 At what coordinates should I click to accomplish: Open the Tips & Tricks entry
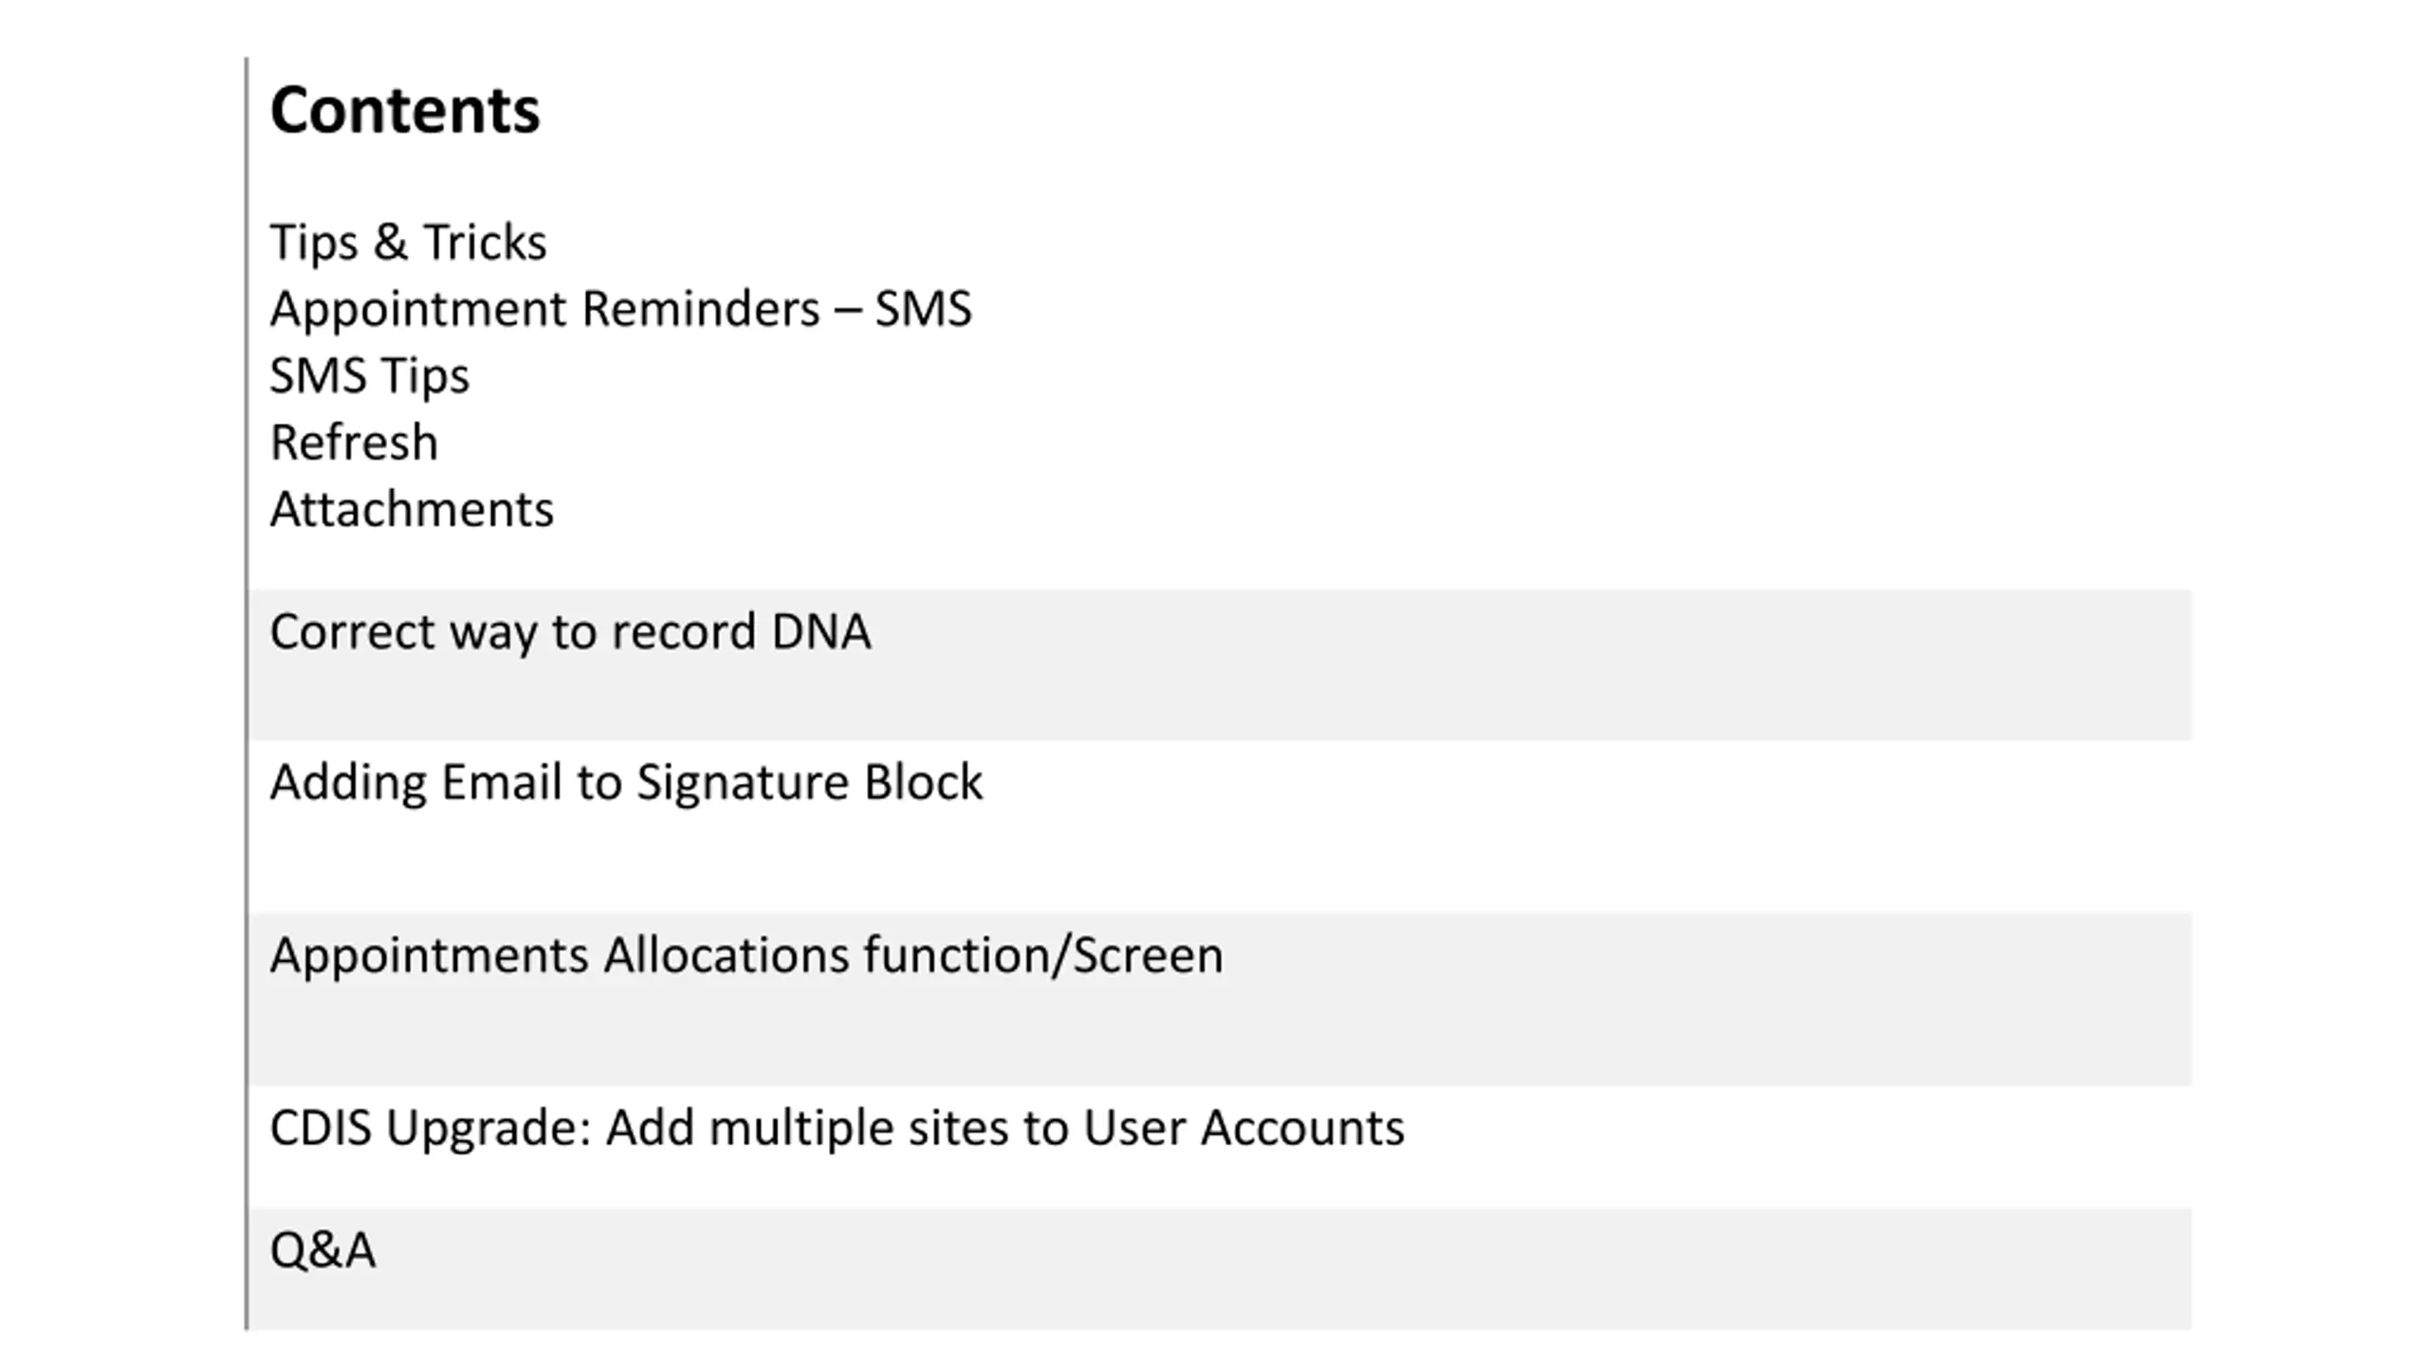408,243
